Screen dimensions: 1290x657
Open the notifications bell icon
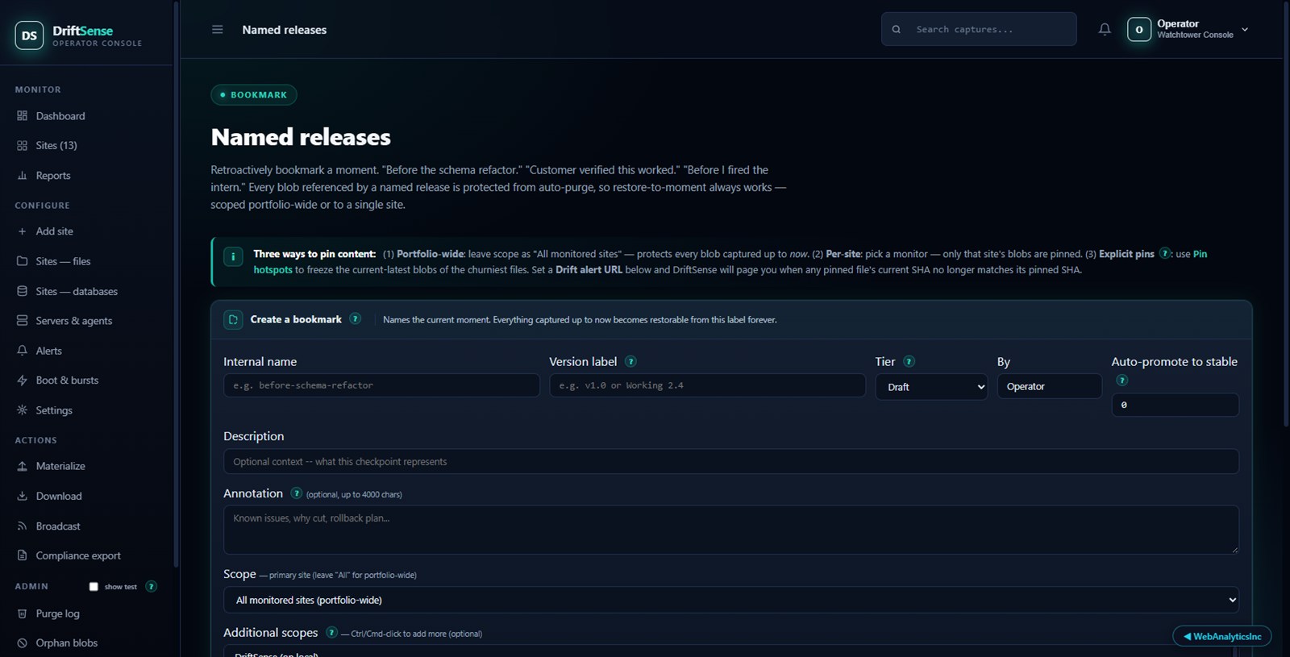point(1105,30)
